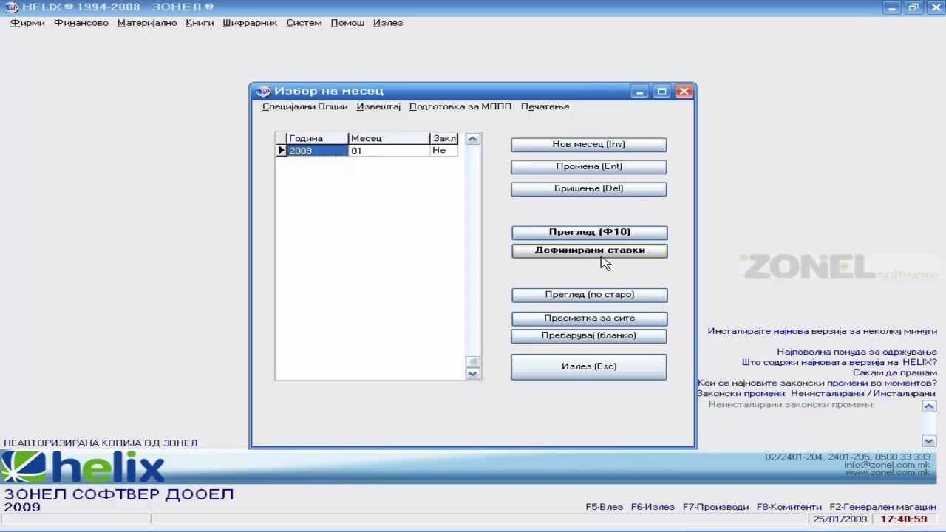Maximize the Избор на месец dialog
Screen dimensions: 946x532
[661, 92]
